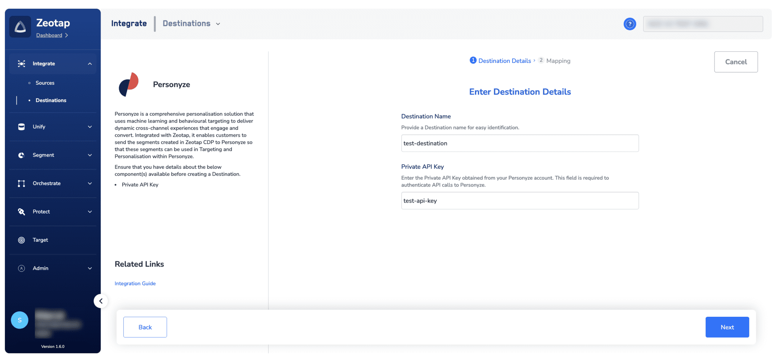
Task: Switch to Destinations in the sidebar
Action: [x=51, y=100]
